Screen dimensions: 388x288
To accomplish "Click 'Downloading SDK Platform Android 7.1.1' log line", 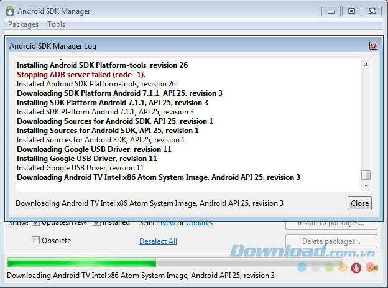I will click(119, 93).
